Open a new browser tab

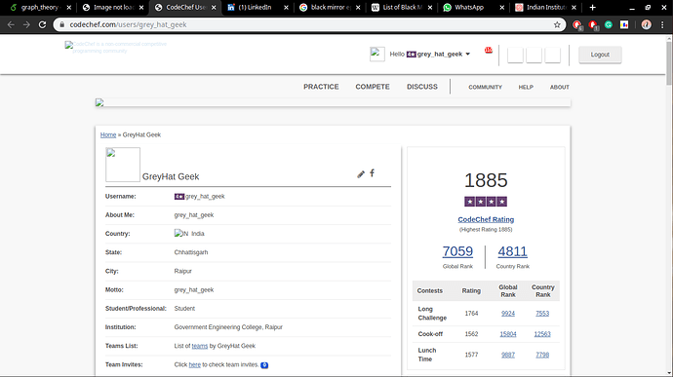(x=593, y=7)
